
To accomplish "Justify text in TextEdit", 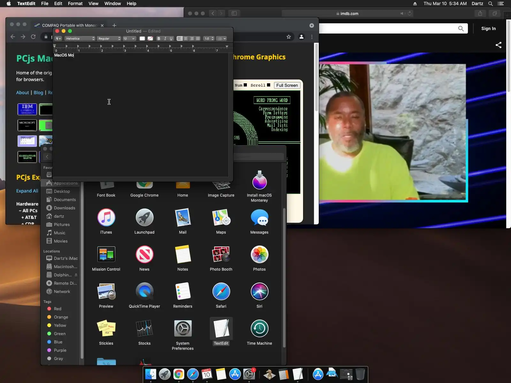I will pos(198,39).
